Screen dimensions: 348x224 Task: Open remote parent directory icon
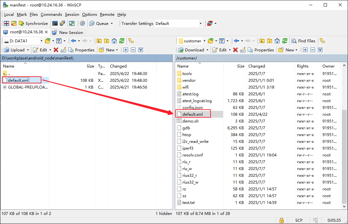(x=262, y=41)
